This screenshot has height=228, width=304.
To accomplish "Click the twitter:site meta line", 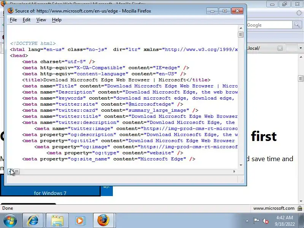I will tap(103, 104).
